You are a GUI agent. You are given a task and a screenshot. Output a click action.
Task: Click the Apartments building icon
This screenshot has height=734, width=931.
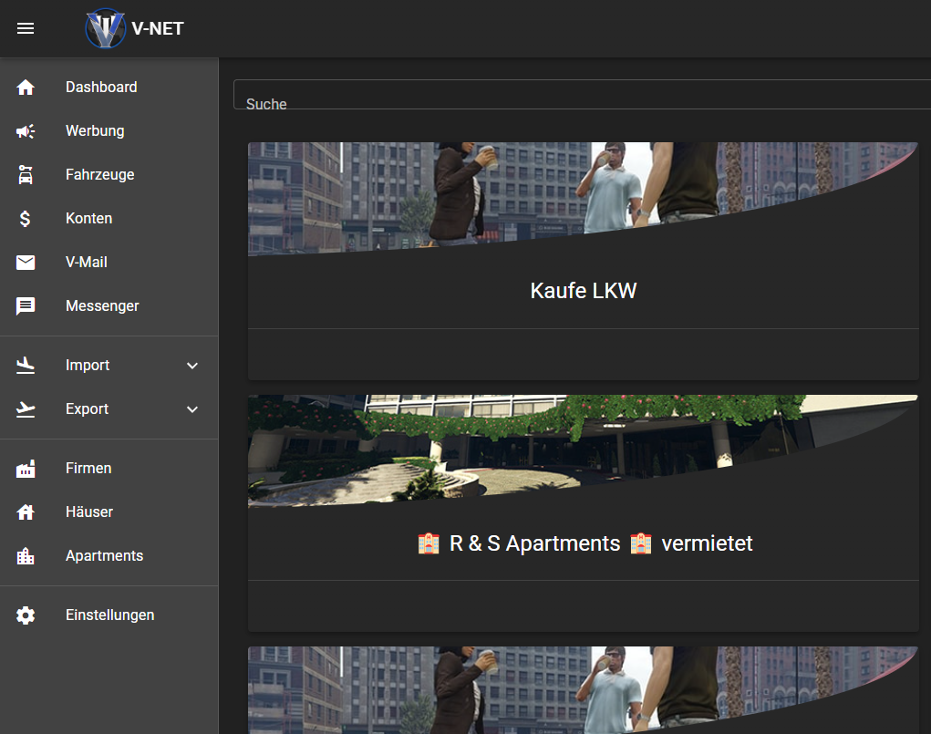(26, 556)
